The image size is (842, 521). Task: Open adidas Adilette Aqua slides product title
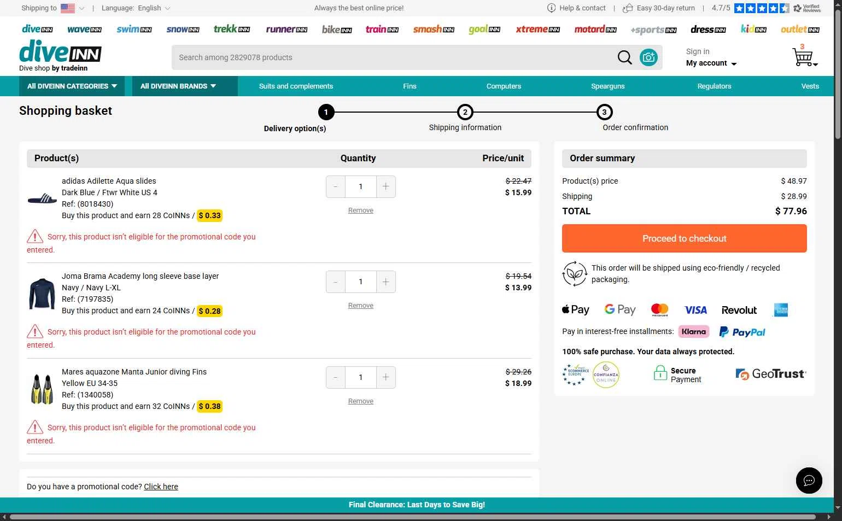pos(109,181)
